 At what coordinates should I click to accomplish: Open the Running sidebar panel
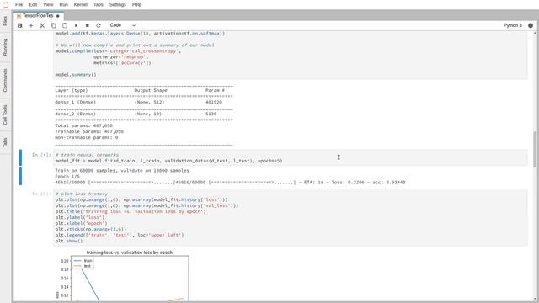tap(5, 47)
